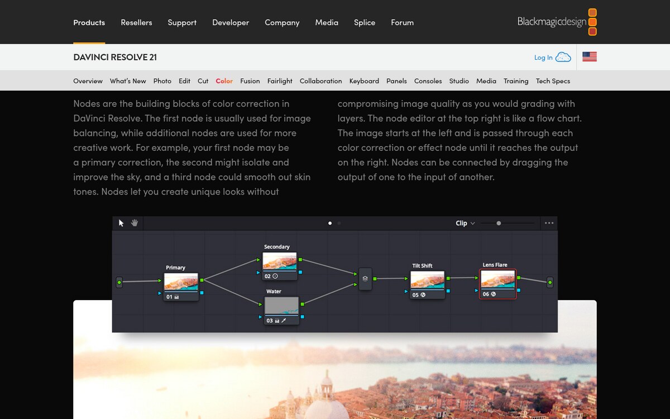Click the circle window icon on node 02
Viewport: 670px width, 419px height.
(275, 276)
